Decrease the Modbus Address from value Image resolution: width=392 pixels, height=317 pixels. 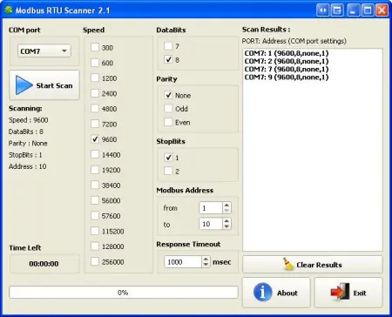226,211
